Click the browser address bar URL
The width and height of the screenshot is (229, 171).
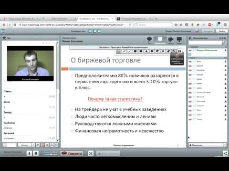tap(73, 25)
